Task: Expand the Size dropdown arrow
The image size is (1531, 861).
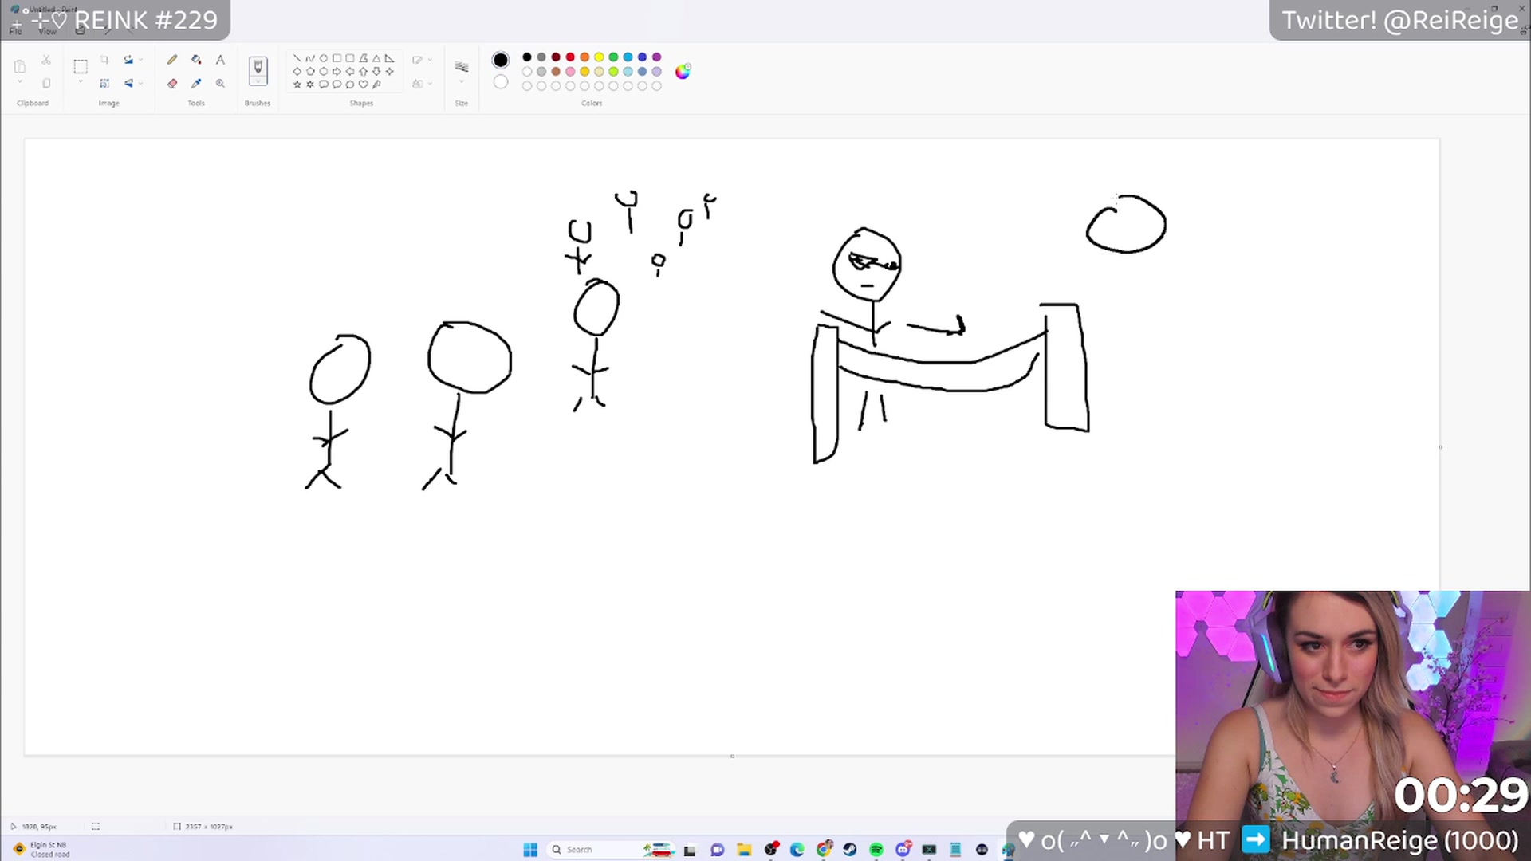Action: click(x=461, y=81)
